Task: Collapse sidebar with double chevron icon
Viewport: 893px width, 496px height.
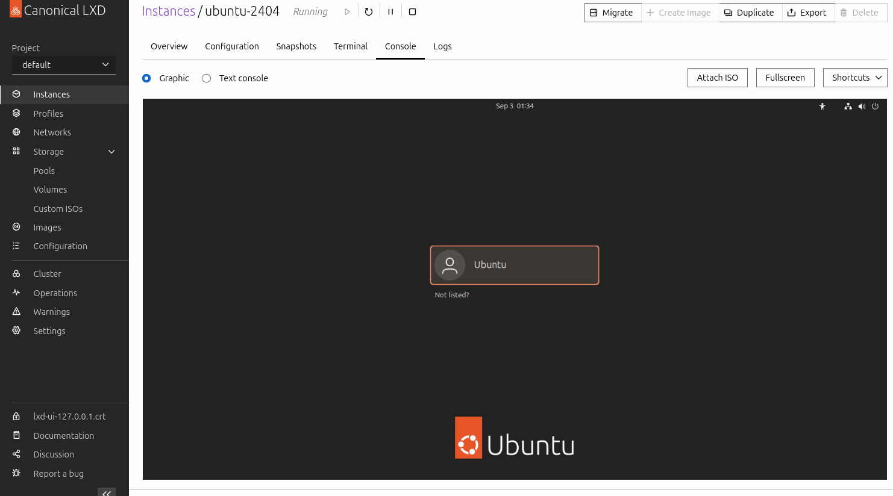Action: [107, 492]
